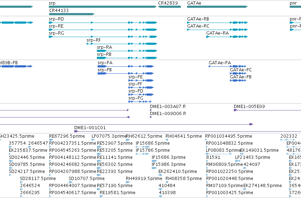Select EST RP004237351.5prime
This screenshot has height=198, width=301.
(50, 147)
